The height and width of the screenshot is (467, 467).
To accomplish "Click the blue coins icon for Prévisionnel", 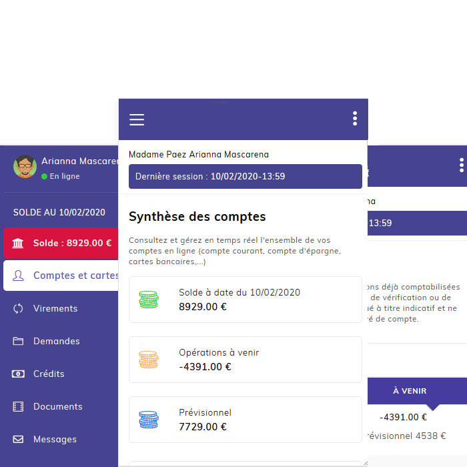I will [149, 420].
